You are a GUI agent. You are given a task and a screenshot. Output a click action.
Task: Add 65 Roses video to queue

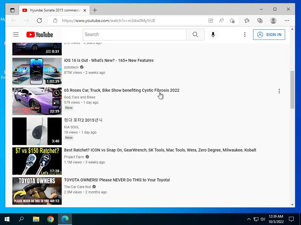coord(56,103)
